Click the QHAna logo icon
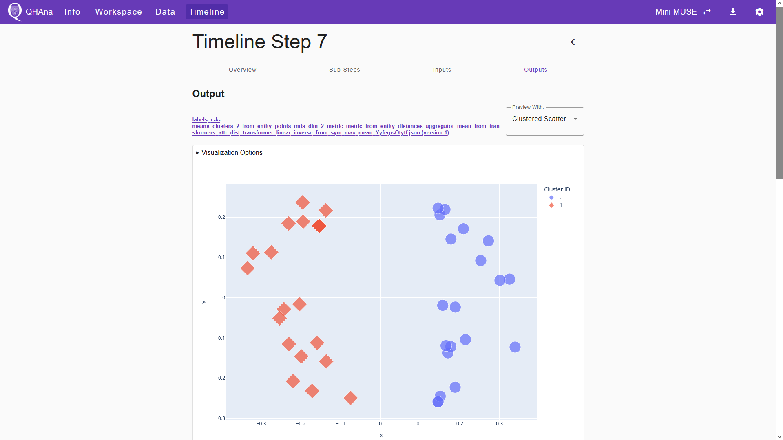 coord(15,11)
